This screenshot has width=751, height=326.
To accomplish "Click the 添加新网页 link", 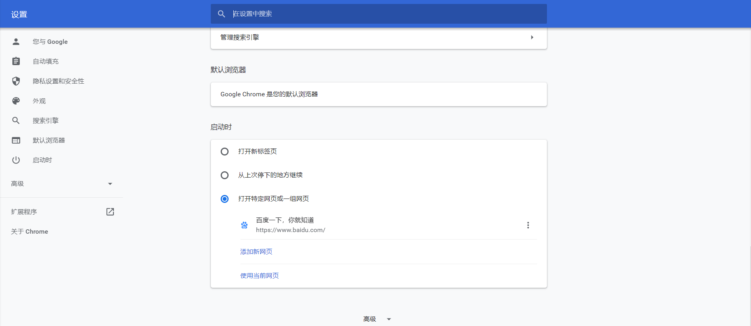I will (256, 252).
